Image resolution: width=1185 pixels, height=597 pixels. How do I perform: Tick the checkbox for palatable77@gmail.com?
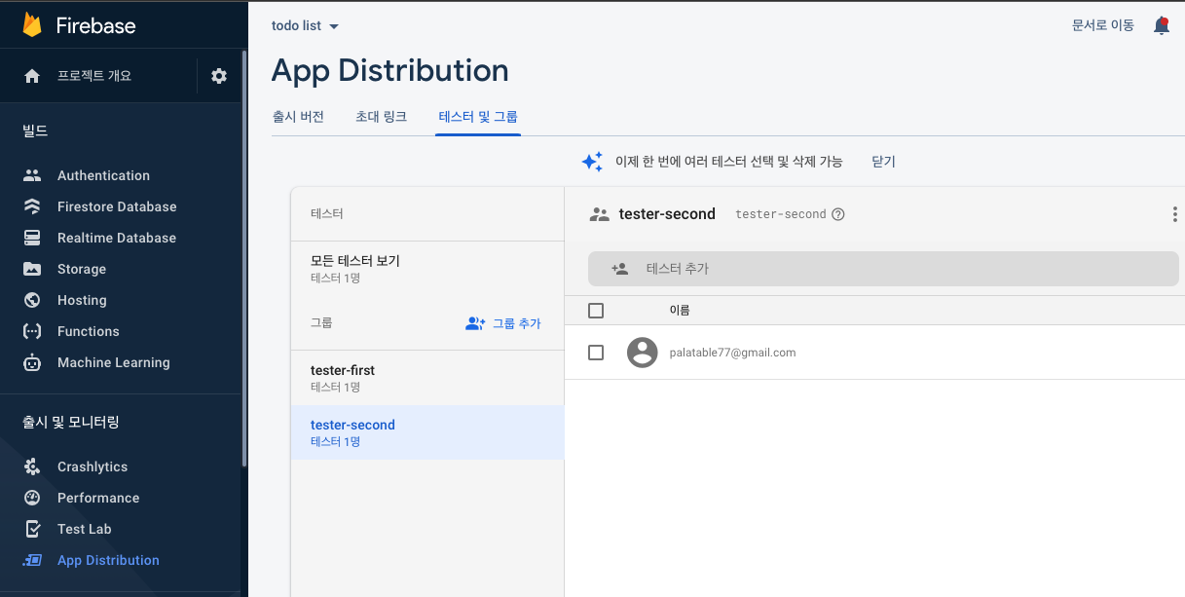point(596,353)
